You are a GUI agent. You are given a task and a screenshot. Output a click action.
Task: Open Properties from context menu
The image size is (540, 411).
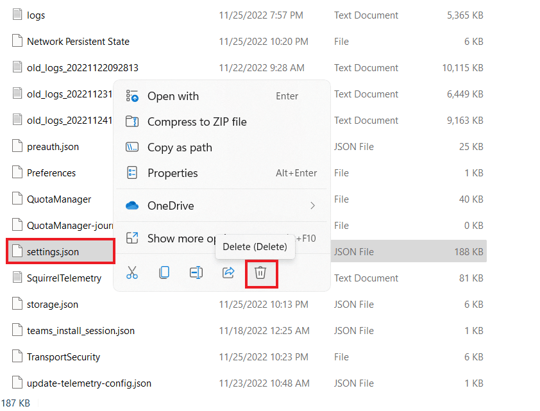point(221,172)
